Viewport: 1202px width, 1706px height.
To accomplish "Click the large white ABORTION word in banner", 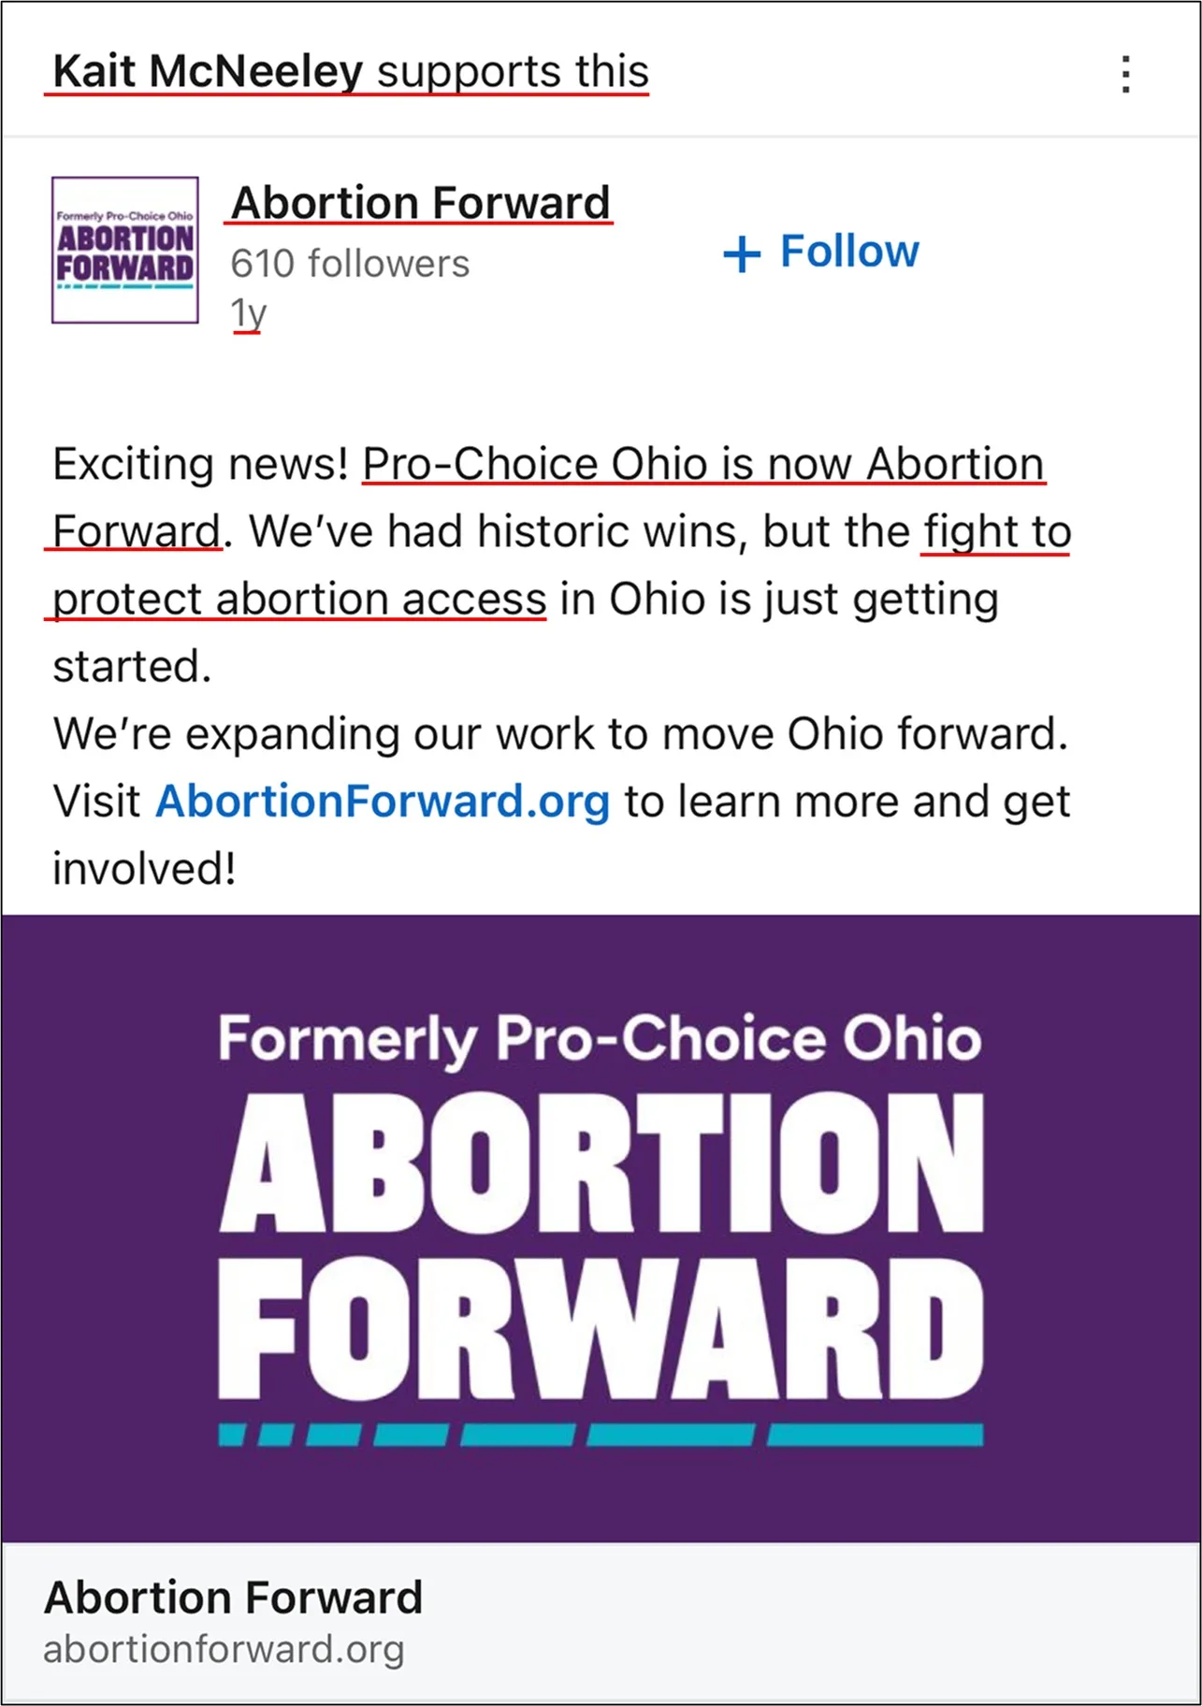I will click(601, 1164).
